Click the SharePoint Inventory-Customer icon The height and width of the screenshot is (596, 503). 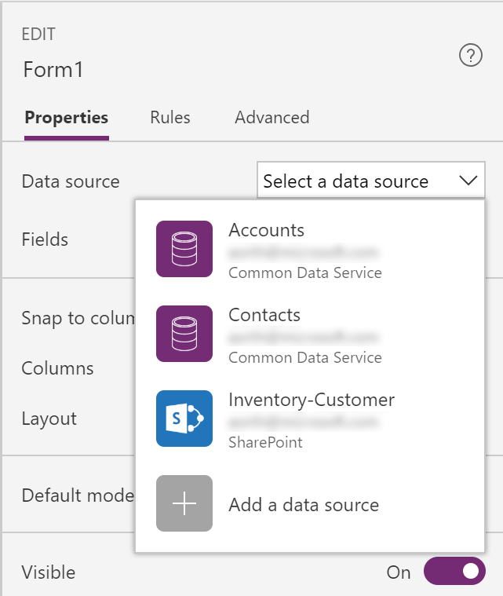[x=184, y=419]
